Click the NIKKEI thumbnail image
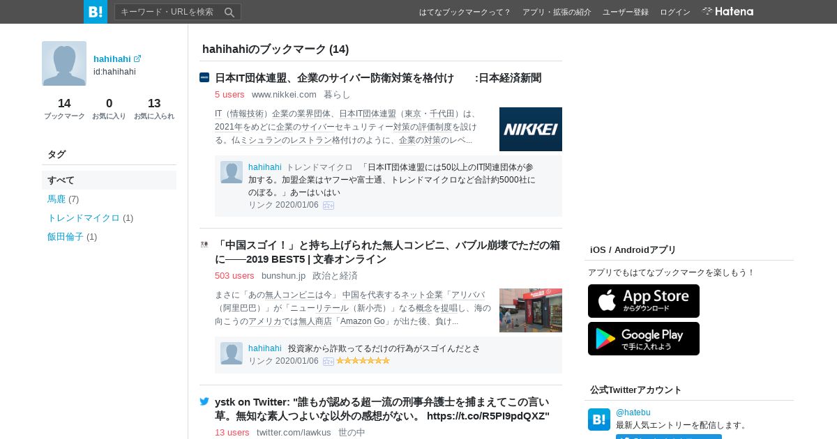 pos(531,129)
